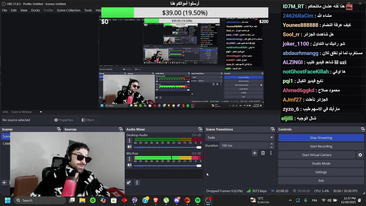Click the $39.00 donation progress bar
The image size is (366, 206).
coord(185,13)
